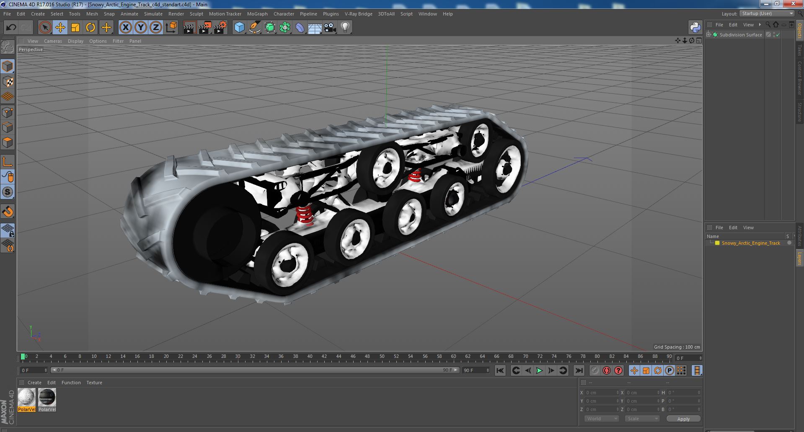Go to end of animation
This screenshot has width=804, height=432.
(579, 370)
